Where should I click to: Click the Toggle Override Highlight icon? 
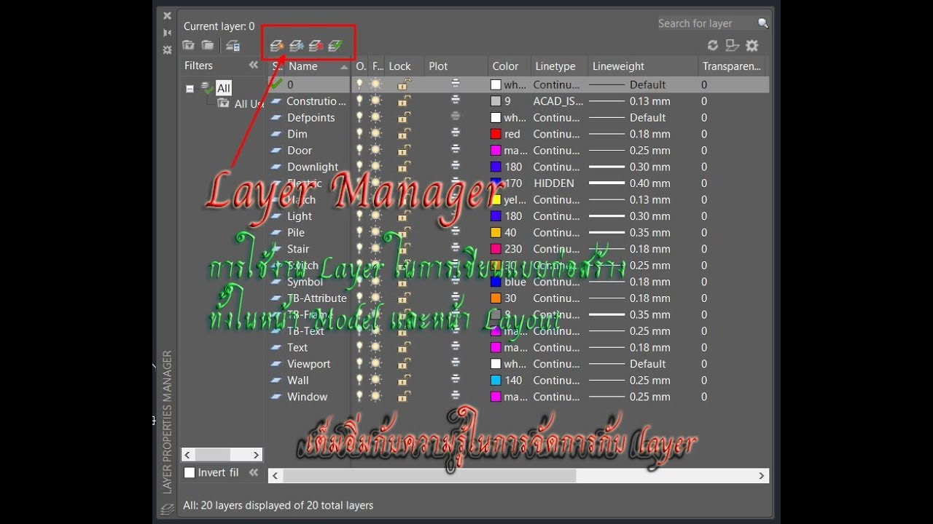[733, 45]
